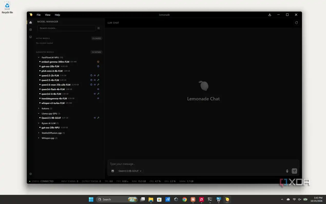
Task: Click the 16 SHOWN badge
Action: 96,52
